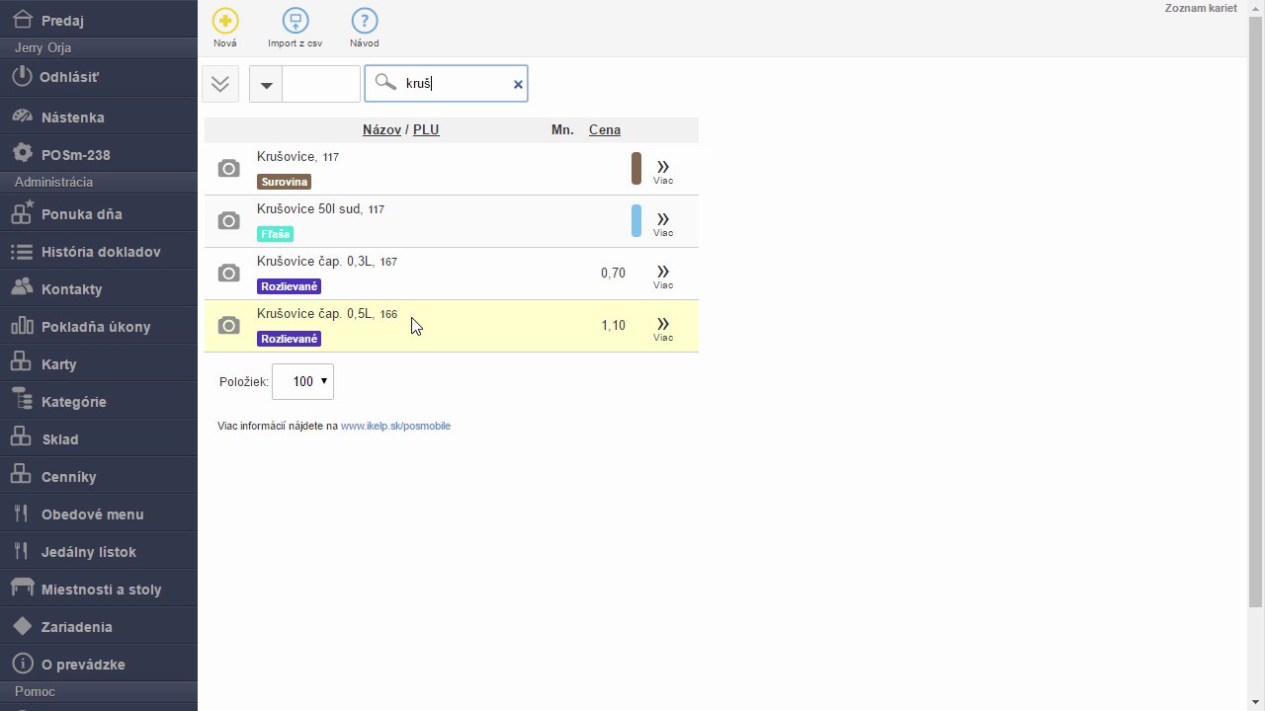Sort the list by Cena
1265x711 pixels.
[x=605, y=129]
